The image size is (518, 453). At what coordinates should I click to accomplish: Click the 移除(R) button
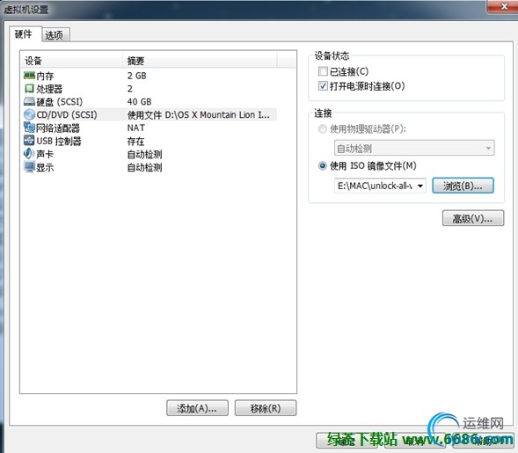pos(266,408)
